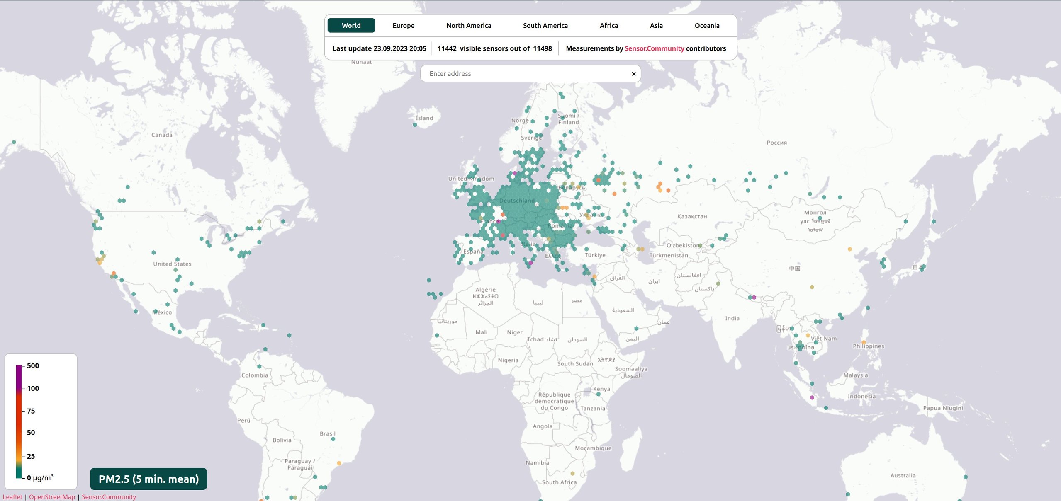
Task: Open the OpenStreetMap attribution link
Action: [51, 496]
